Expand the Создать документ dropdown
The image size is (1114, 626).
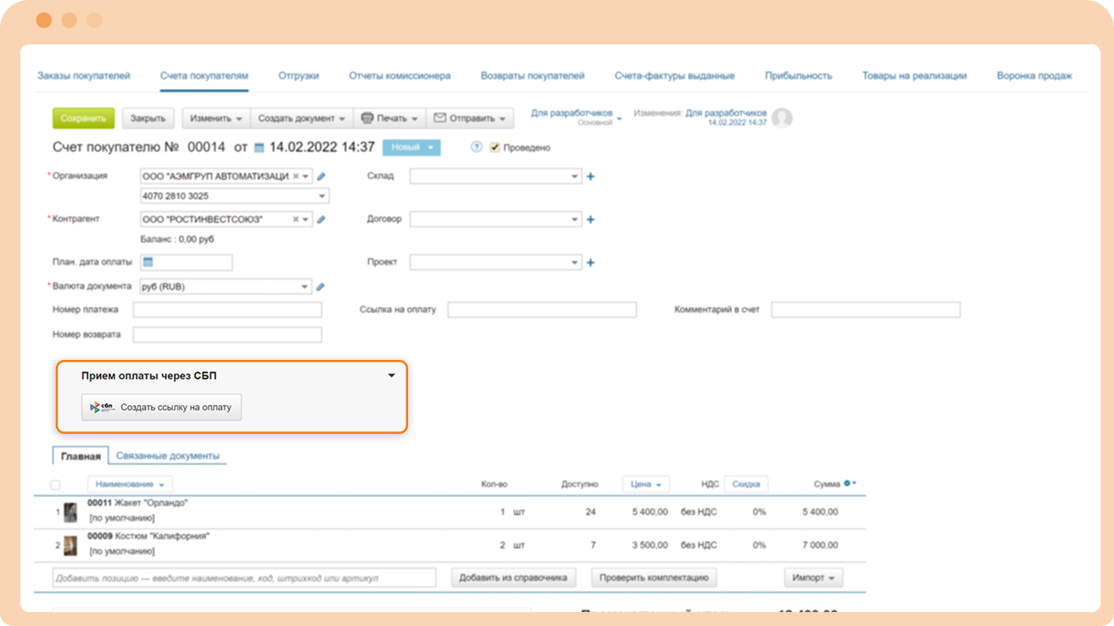302,118
